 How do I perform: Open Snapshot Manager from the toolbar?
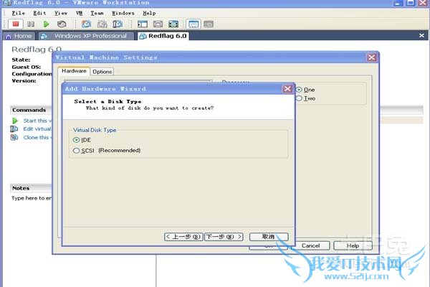117,24
